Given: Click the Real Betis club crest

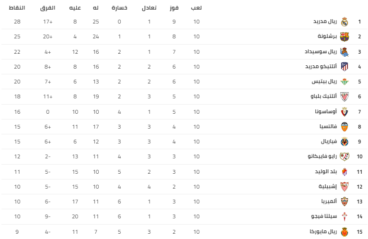Looking at the screenshot, I should (x=344, y=82).
